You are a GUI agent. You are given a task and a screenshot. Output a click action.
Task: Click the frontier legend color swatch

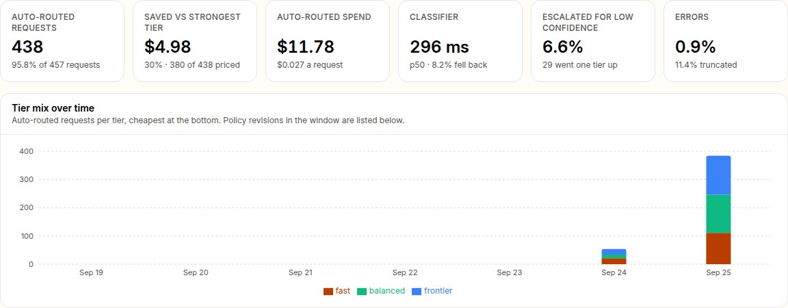tap(416, 292)
